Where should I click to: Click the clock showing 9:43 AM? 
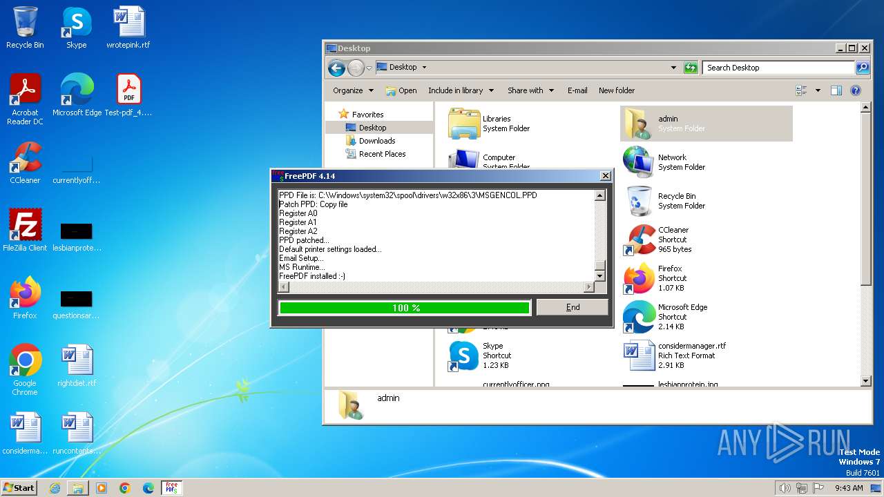tap(849, 488)
